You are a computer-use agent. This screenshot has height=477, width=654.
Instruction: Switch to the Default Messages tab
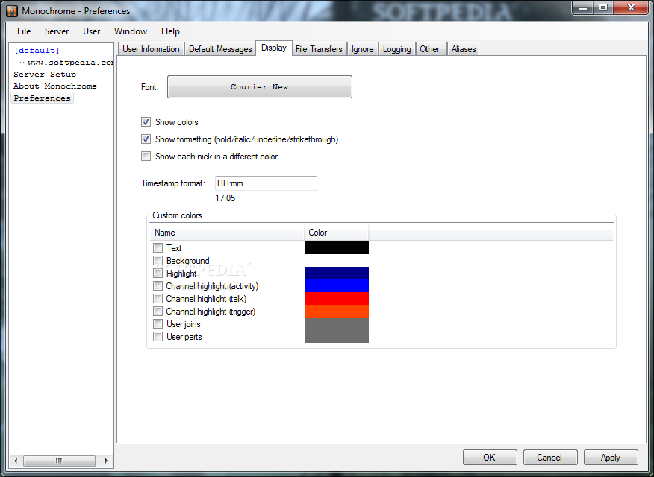coord(220,49)
